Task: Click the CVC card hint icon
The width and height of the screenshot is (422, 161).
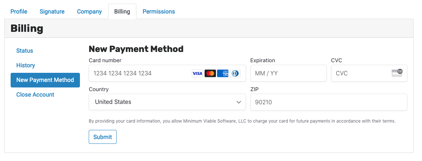Action: 397,73
